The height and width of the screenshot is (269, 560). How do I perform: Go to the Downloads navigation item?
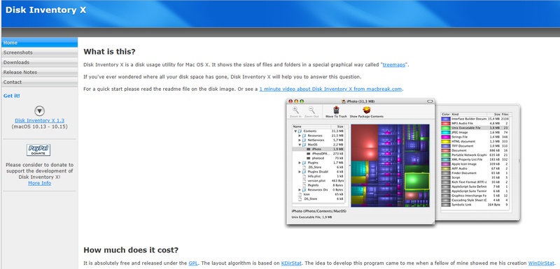point(39,62)
